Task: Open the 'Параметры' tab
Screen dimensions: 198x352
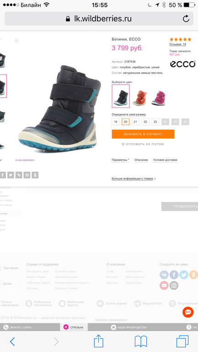Action: click(121, 160)
